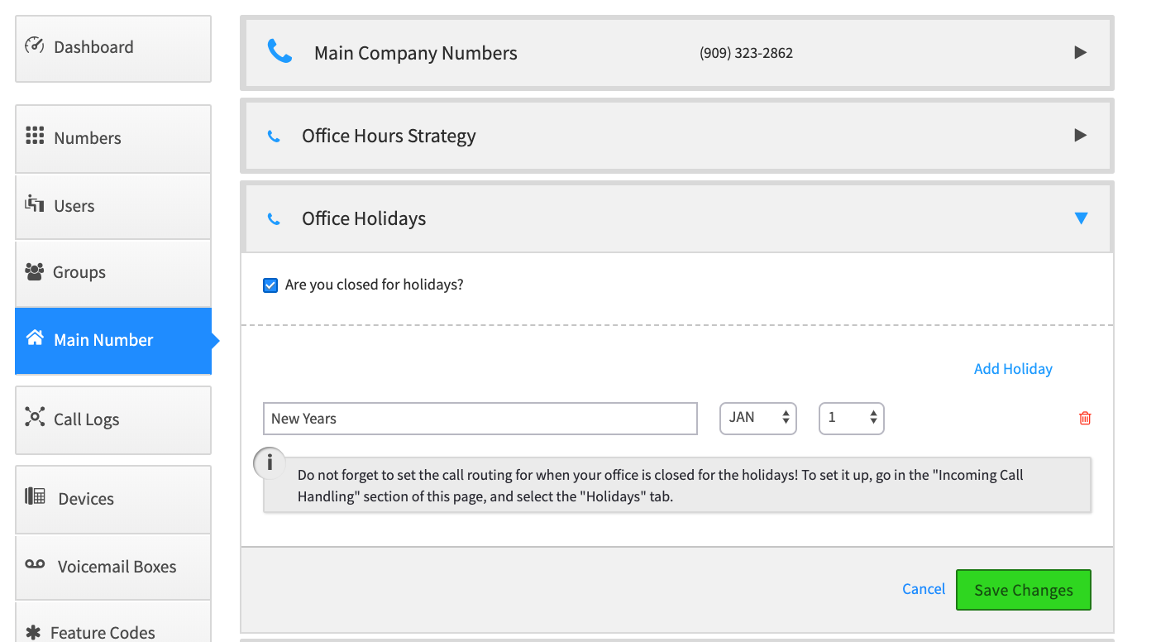Click the phone number (909) 323-2862
The image size is (1156, 642).
[x=746, y=53]
